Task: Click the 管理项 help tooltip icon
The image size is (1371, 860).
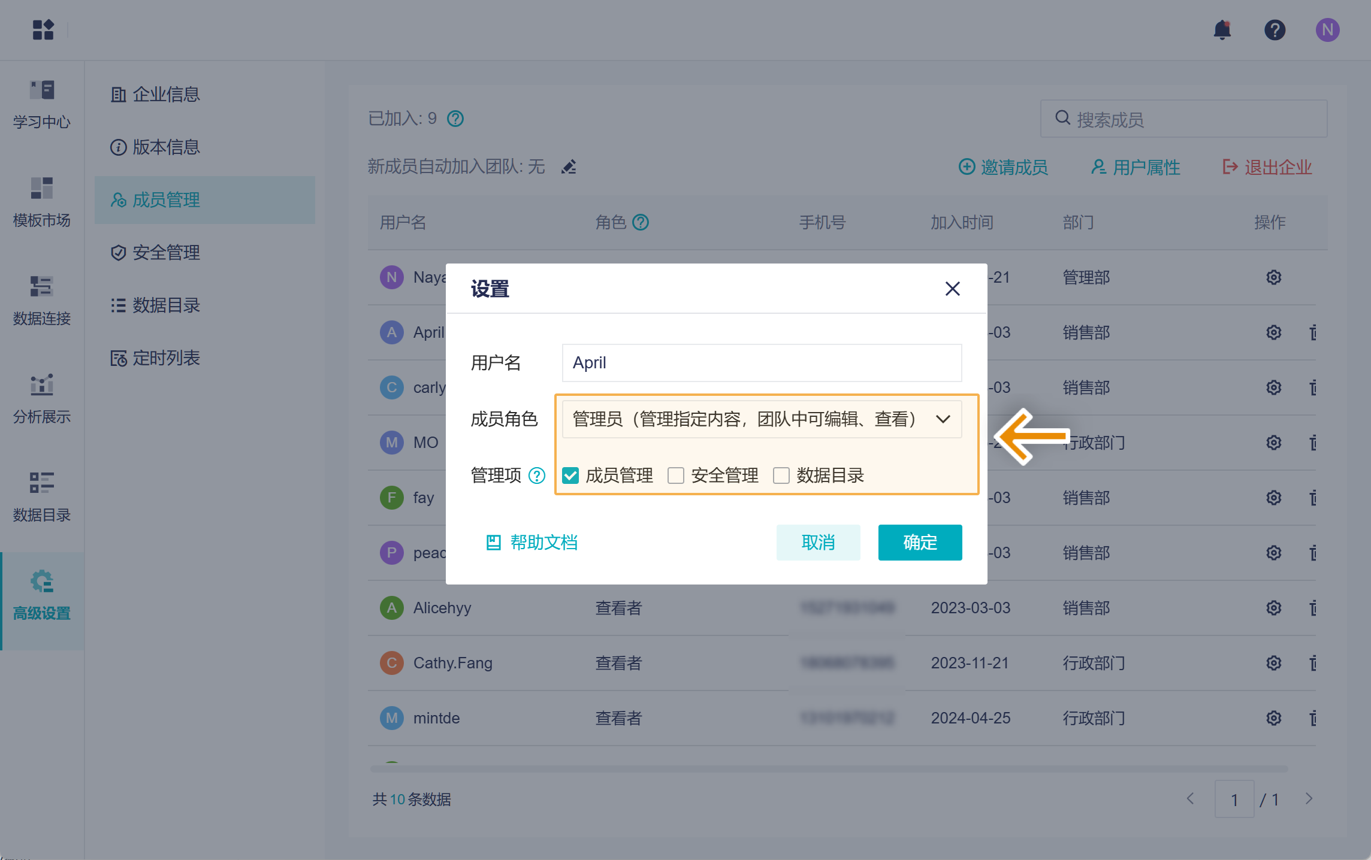Action: click(537, 476)
